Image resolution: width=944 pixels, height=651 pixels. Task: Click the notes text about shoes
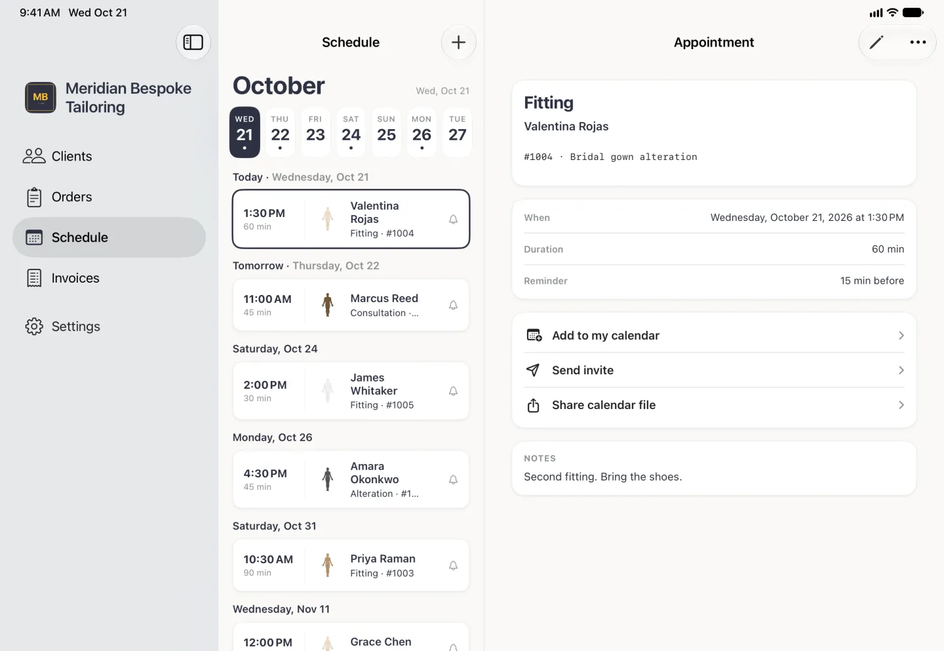603,477
